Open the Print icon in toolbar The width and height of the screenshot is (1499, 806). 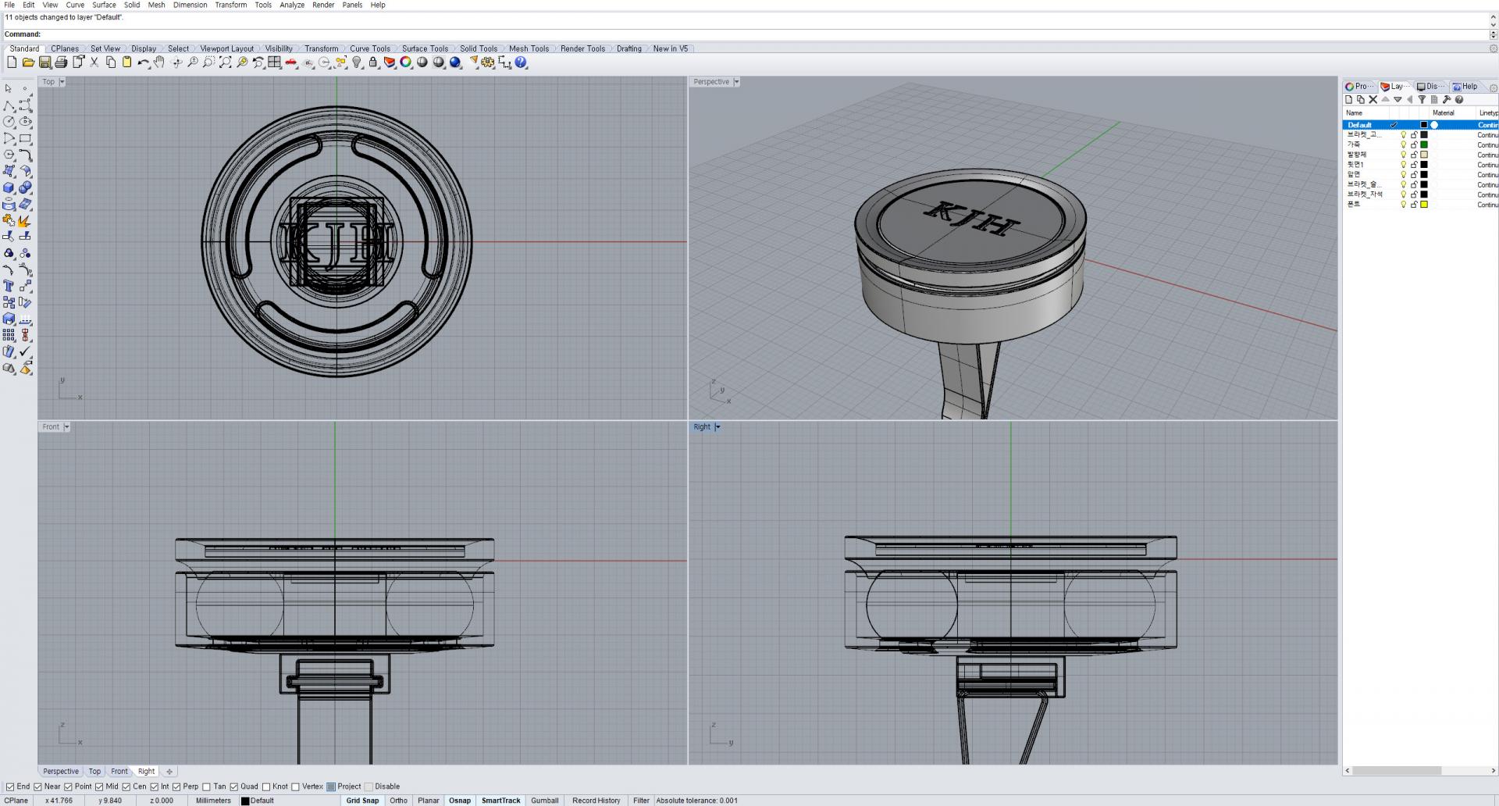click(x=61, y=62)
